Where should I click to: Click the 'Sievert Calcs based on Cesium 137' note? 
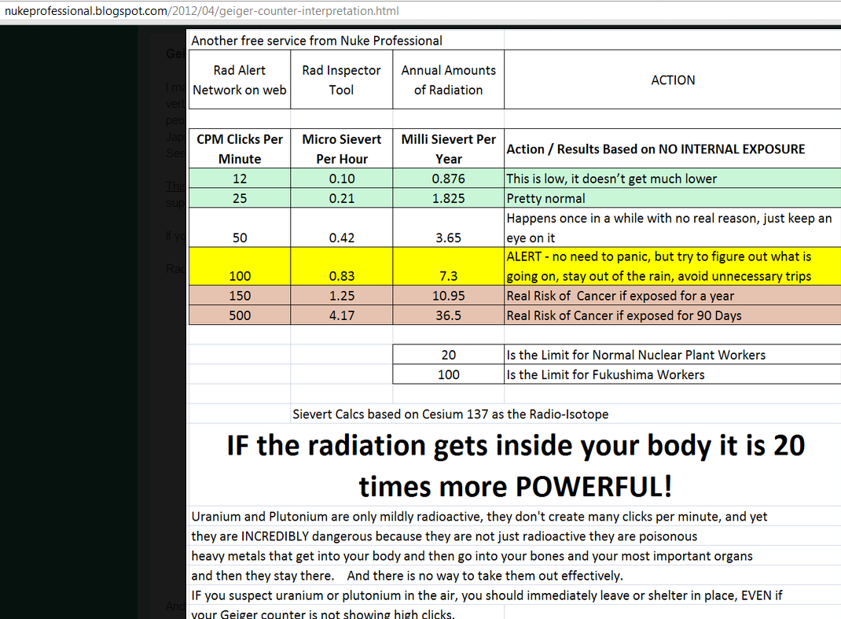(x=450, y=414)
